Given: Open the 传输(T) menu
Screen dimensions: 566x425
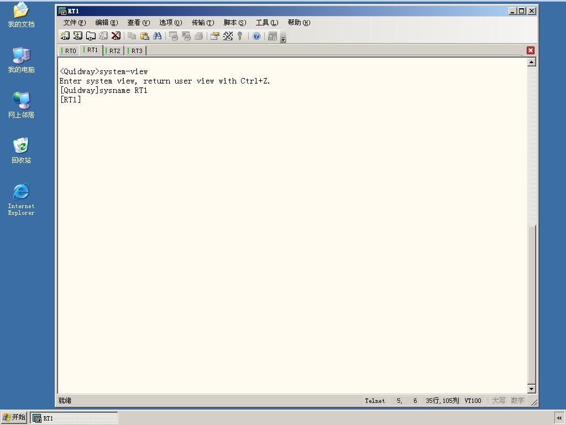Looking at the screenshot, I should point(203,22).
